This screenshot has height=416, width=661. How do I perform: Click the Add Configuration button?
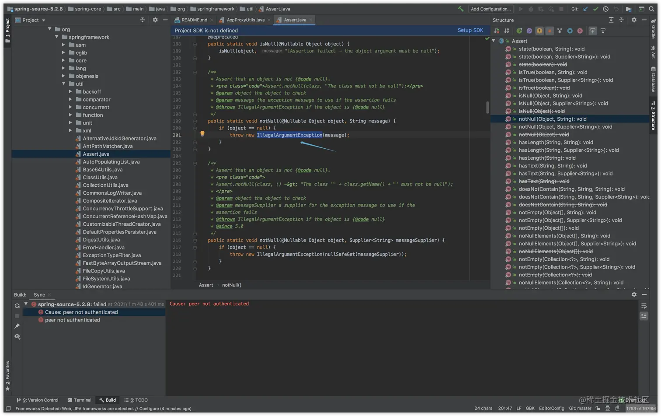point(491,9)
